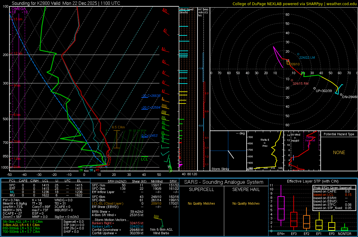This screenshot has height=237, width=358.
Task: Click the 209/10 label on hodograph
Action: click(x=295, y=64)
